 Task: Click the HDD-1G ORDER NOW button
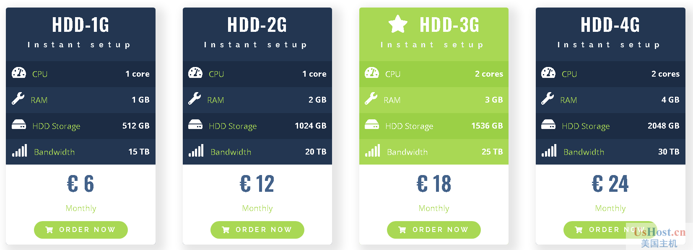click(x=81, y=230)
